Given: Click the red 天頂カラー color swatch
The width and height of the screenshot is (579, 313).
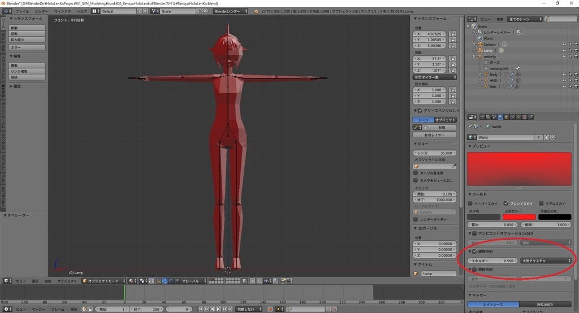Looking at the screenshot, I should pos(519,217).
